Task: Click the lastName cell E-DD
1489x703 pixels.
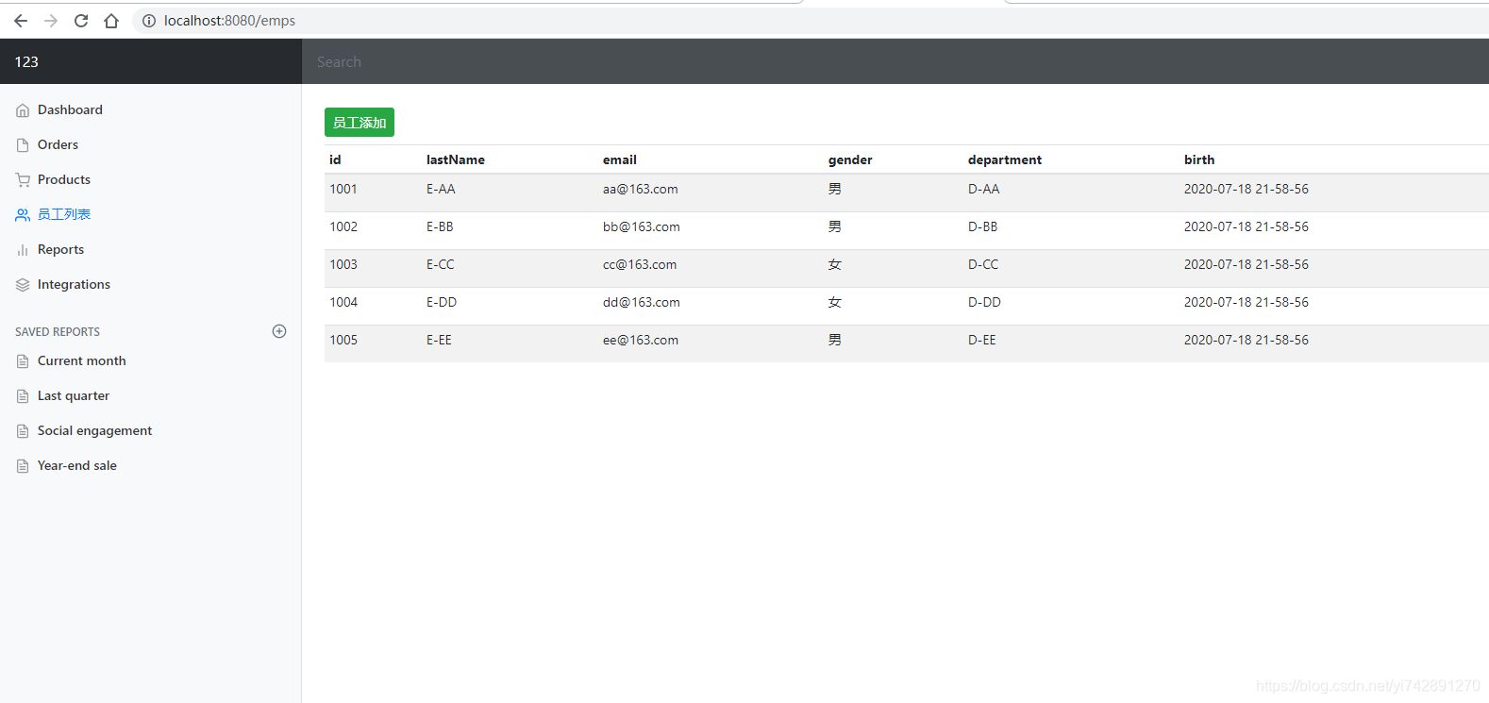Action: click(442, 302)
